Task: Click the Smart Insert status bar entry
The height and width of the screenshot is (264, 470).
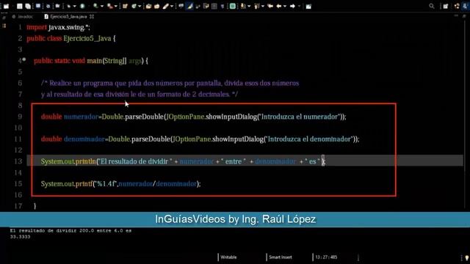Action: click(281, 257)
